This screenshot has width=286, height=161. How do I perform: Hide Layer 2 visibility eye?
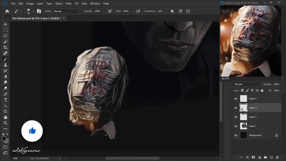point(236,117)
